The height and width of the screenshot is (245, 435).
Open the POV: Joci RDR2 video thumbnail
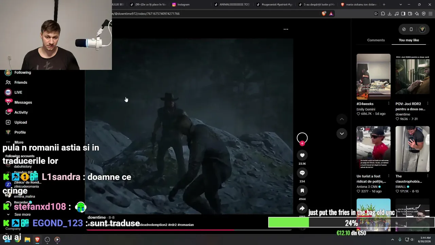(x=412, y=77)
